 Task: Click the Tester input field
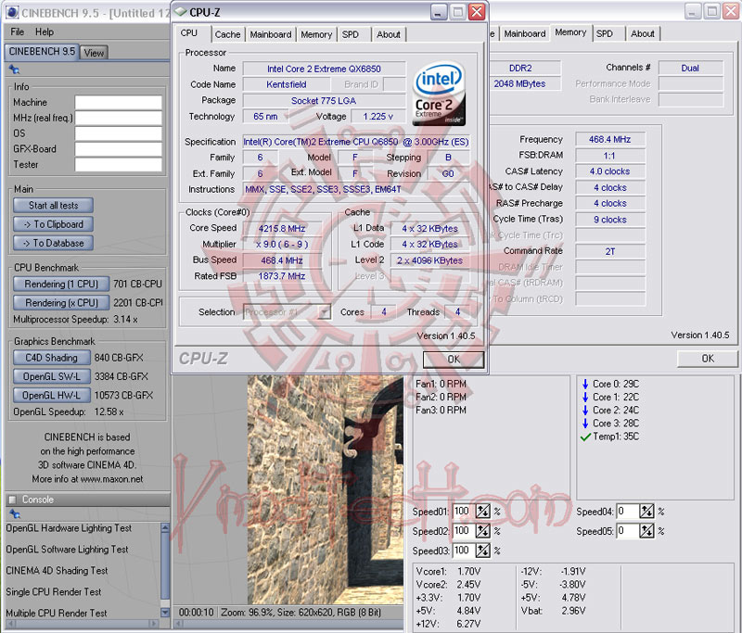(x=119, y=165)
